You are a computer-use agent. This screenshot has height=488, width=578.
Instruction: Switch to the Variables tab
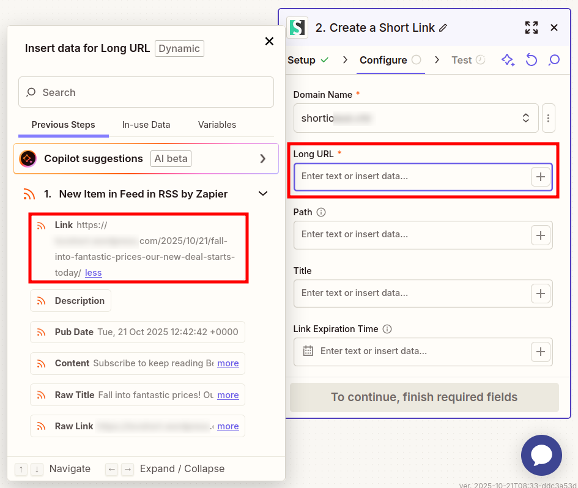(x=217, y=125)
